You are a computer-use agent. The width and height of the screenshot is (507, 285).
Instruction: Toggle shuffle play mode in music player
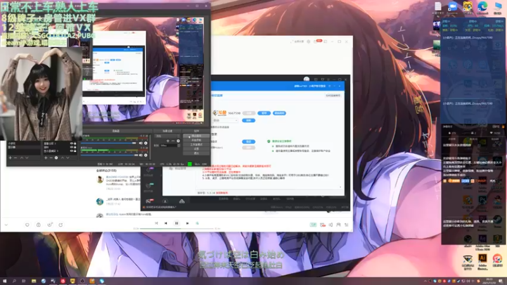(x=156, y=223)
